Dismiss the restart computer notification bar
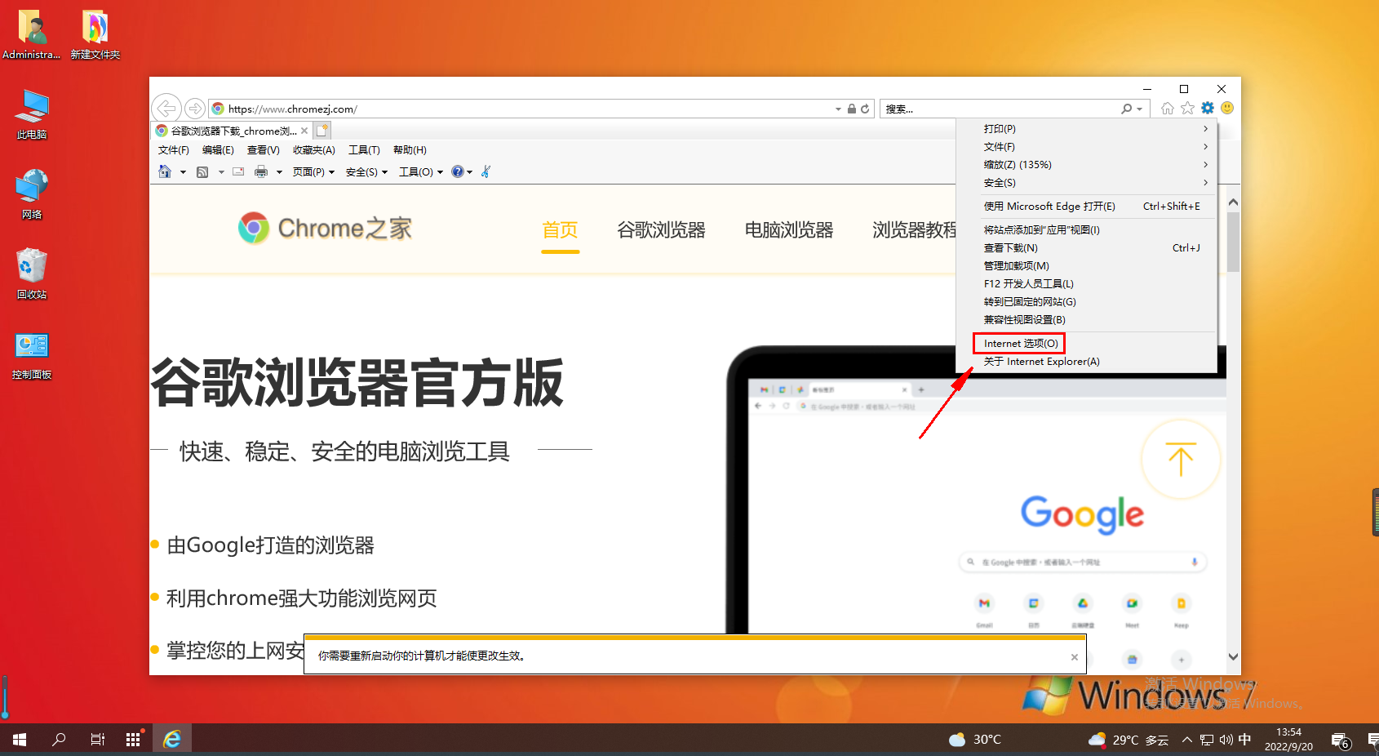 tap(1074, 656)
